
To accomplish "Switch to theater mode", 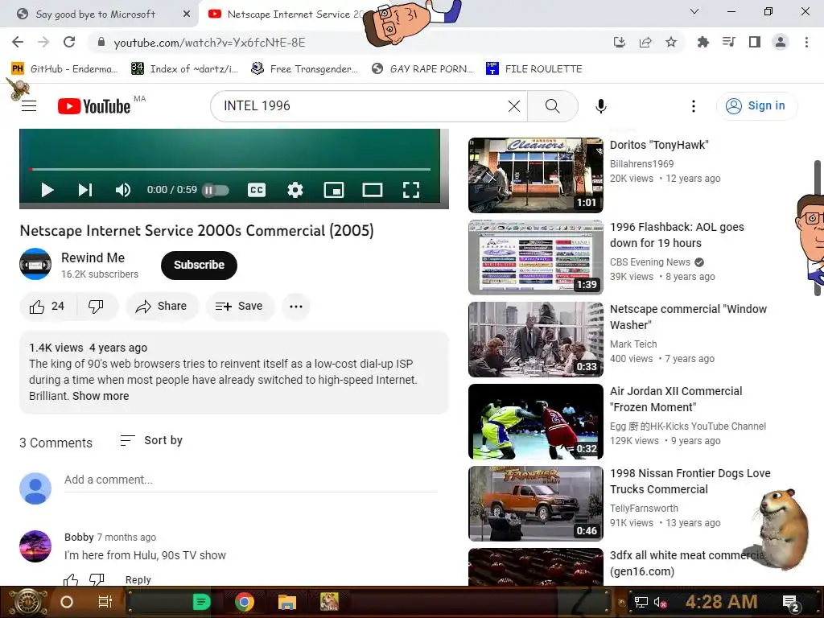I will [373, 190].
